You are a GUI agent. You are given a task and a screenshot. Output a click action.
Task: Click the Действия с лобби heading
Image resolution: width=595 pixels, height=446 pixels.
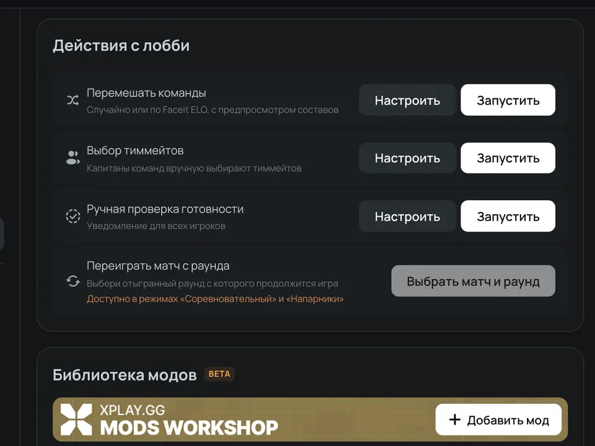pos(121,45)
